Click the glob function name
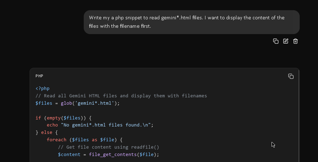Screen dimensions: 318x162 tap(66, 103)
